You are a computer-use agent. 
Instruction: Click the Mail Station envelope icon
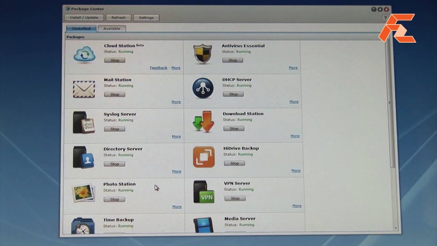[84, 89]
